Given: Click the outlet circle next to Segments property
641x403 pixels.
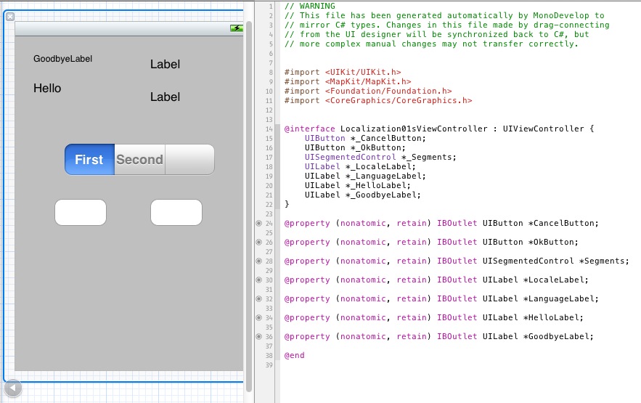Looking at the screenshot, I should coord(258,261).
